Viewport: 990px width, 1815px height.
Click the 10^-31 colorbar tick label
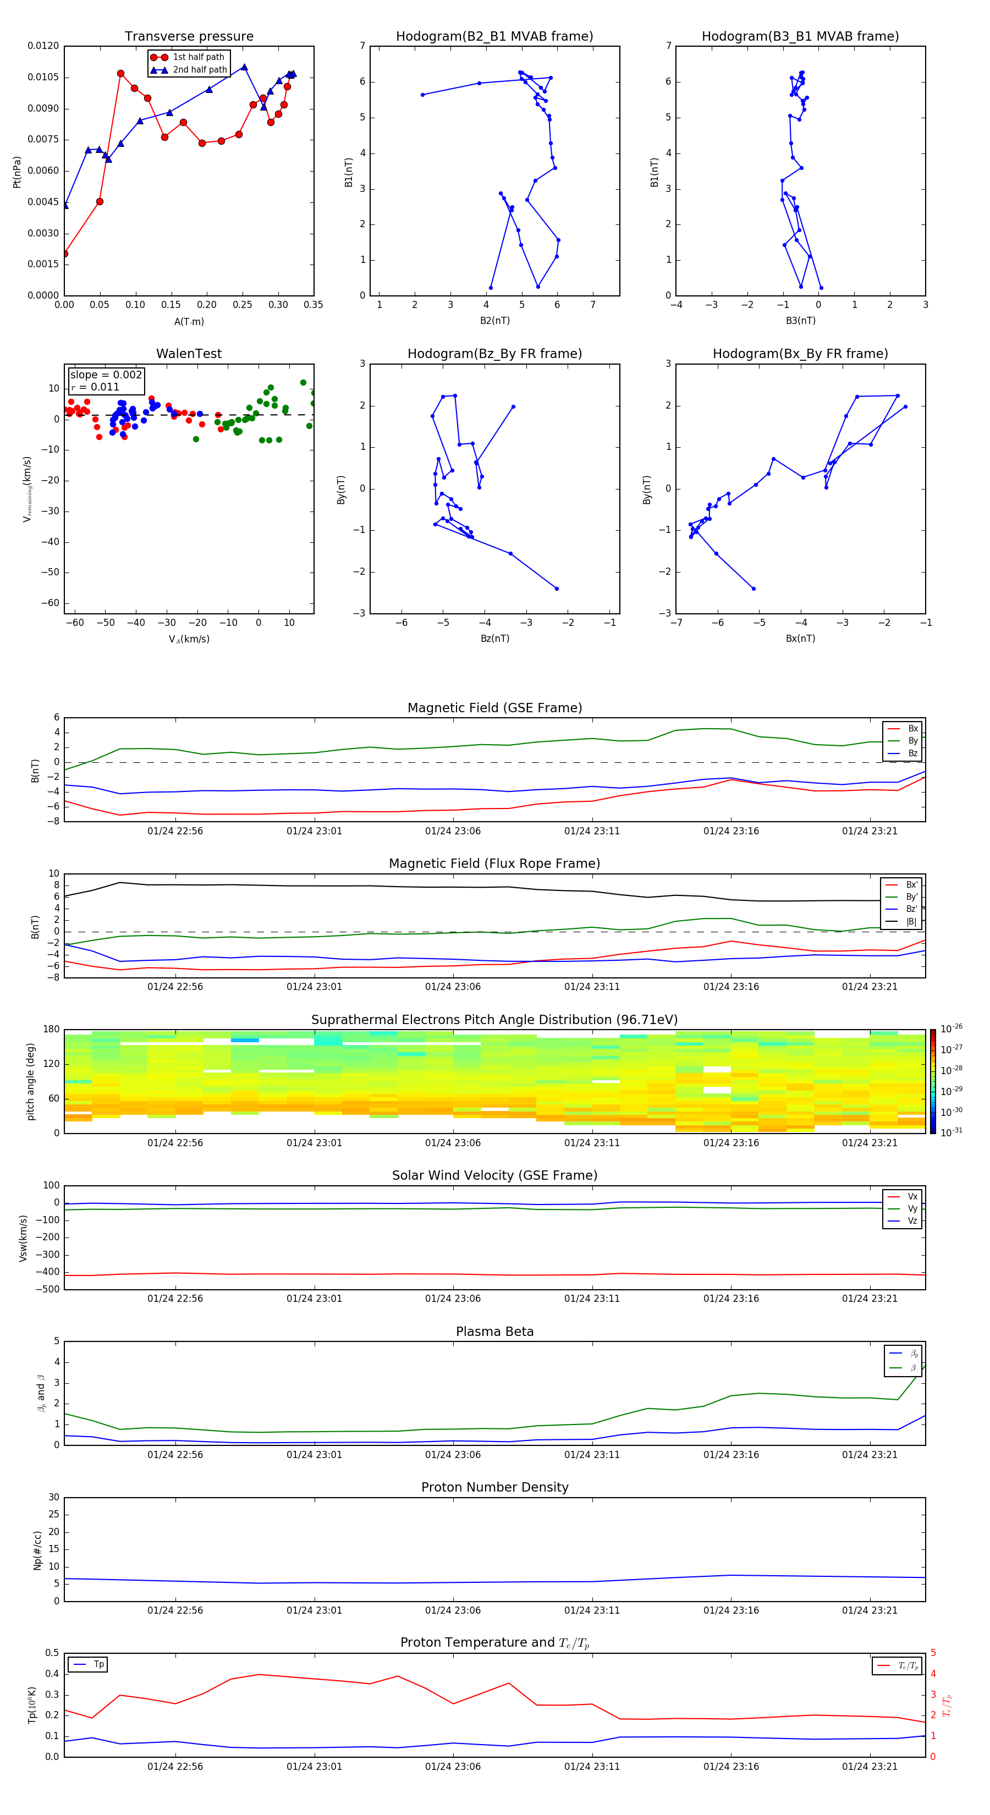[952, 1133]
